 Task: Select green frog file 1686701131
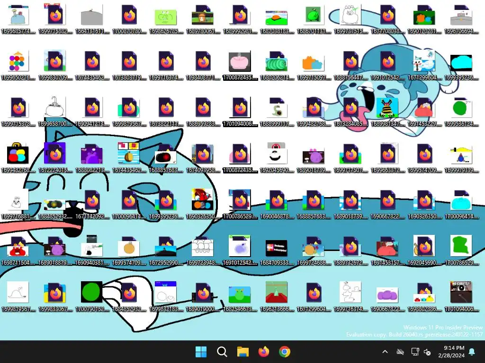314,19
